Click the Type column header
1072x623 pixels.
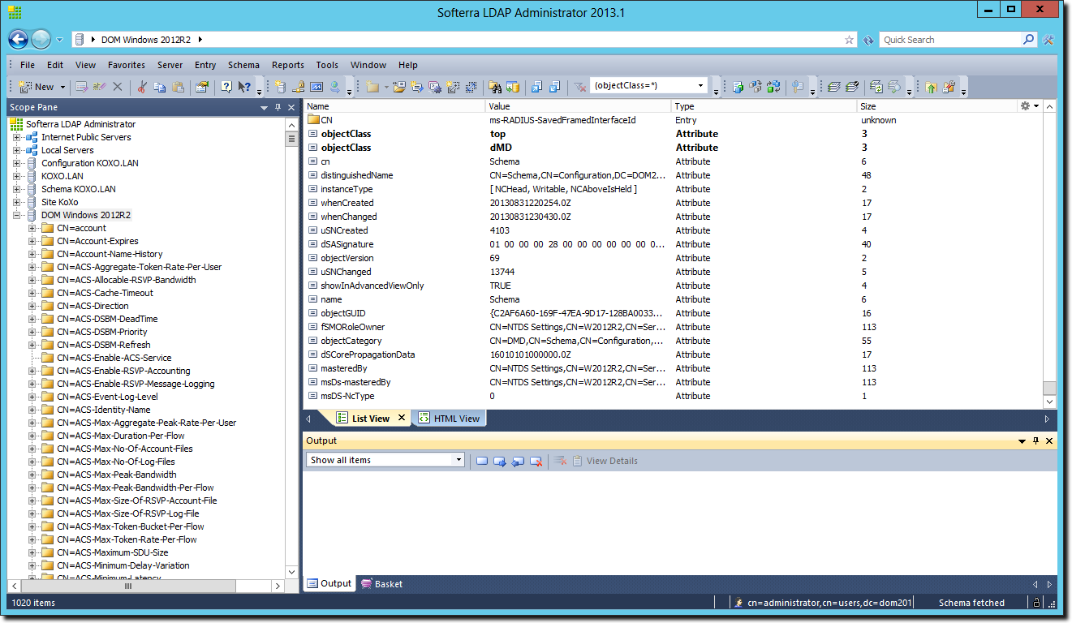click(764, 106)
